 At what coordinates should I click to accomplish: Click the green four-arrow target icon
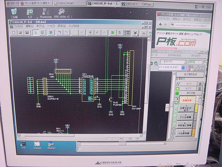(176, 103)
